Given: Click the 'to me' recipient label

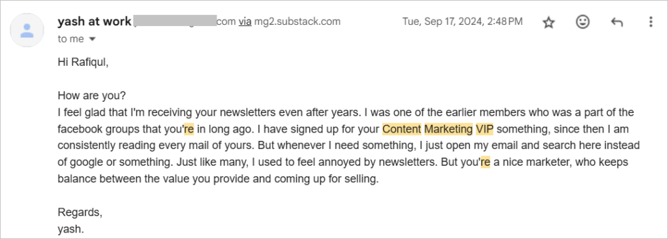Looking at the screenshot, I should tap(70, 39).
